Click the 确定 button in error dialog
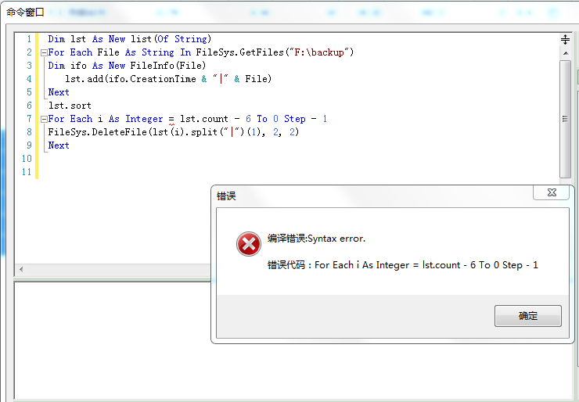Image resolution: width=579 pixels, height=402 pixels. click(527, 316)
